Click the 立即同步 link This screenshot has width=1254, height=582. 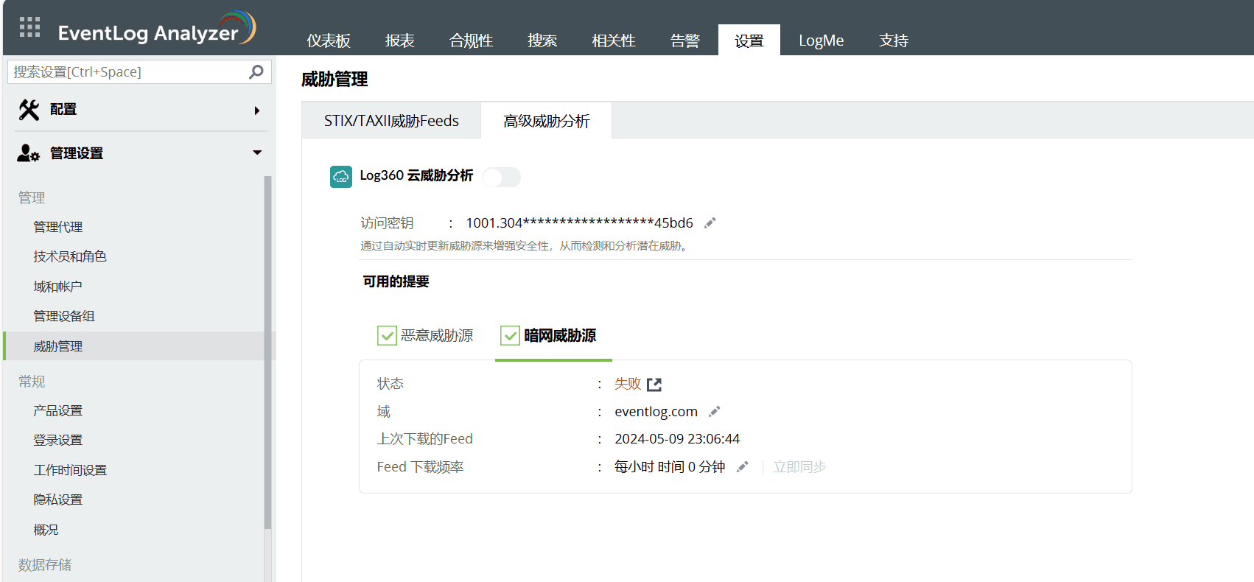point(800,467)
